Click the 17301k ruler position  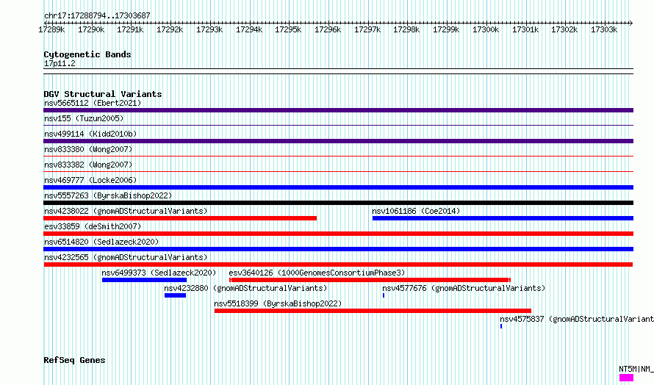coord(525,29)
